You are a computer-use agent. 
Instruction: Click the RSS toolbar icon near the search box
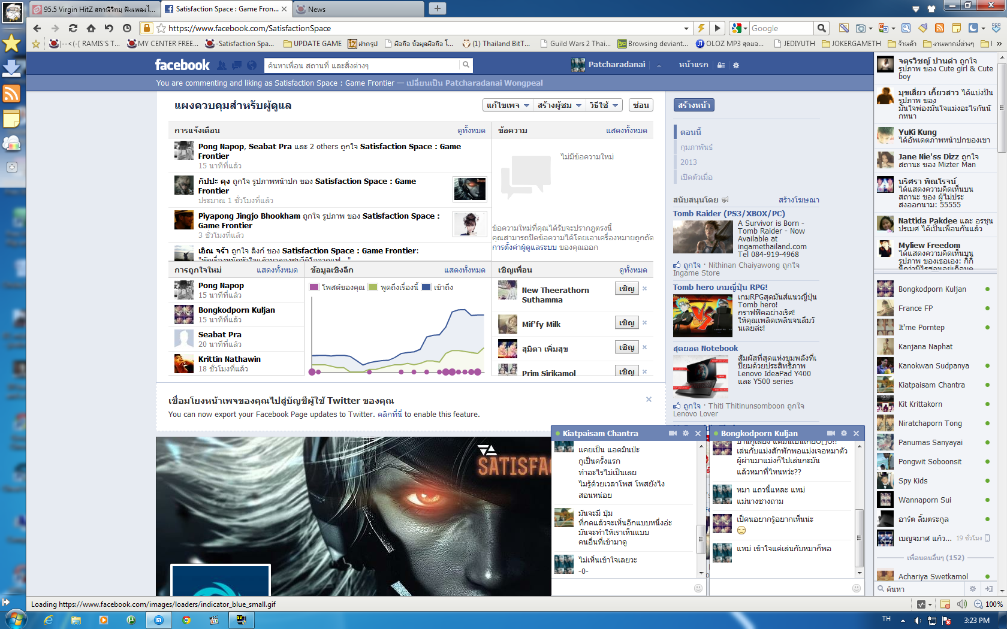(940, 28)
